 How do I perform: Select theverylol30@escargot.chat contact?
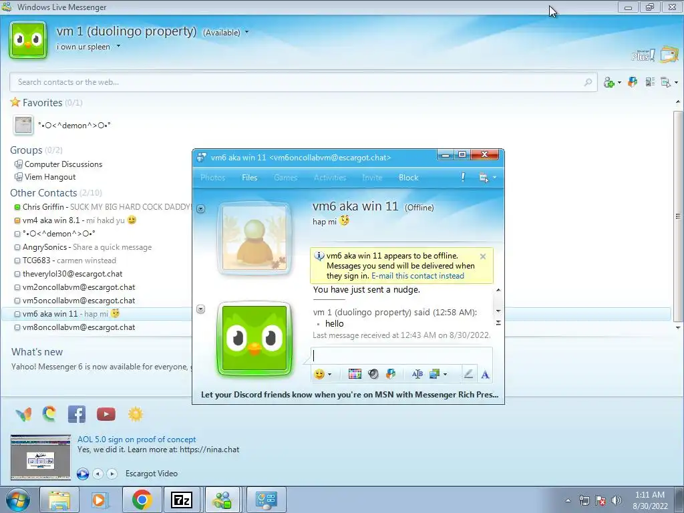coord(69,274)
